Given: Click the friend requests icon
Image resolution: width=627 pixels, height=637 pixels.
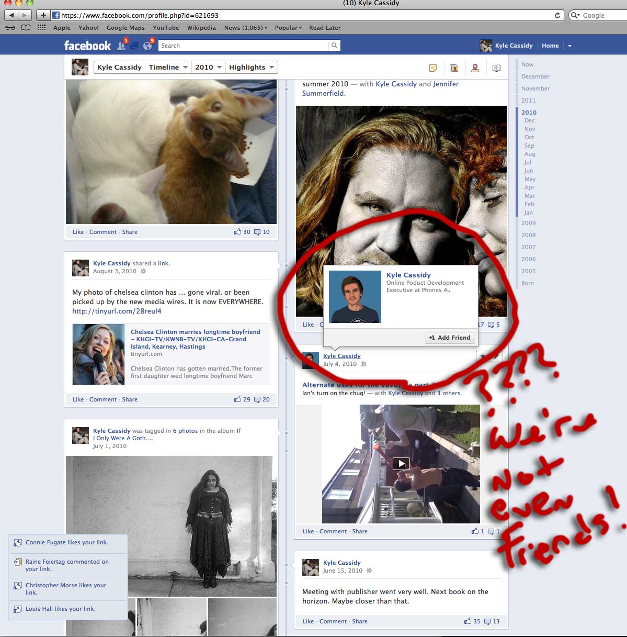Looking at the screenshot, I should point(121,46).
